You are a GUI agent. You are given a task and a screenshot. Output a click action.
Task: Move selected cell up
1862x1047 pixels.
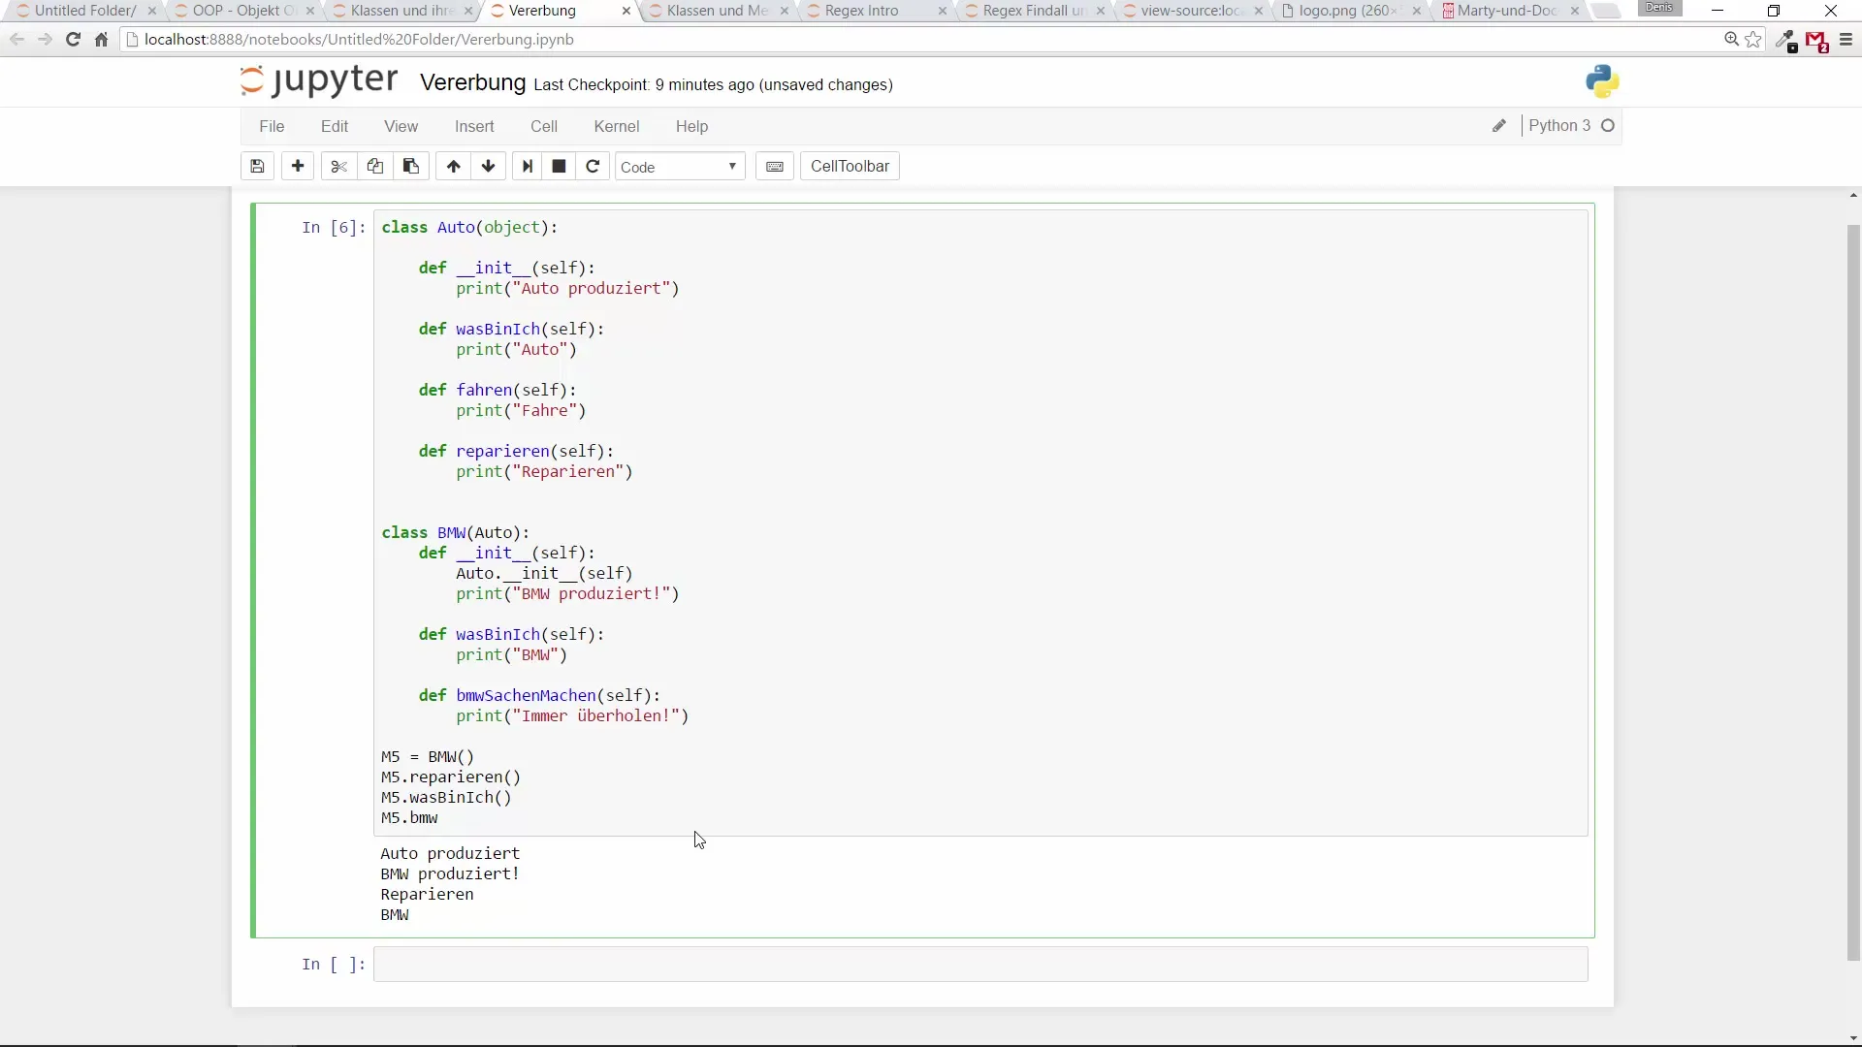click(x=453, y=167)
